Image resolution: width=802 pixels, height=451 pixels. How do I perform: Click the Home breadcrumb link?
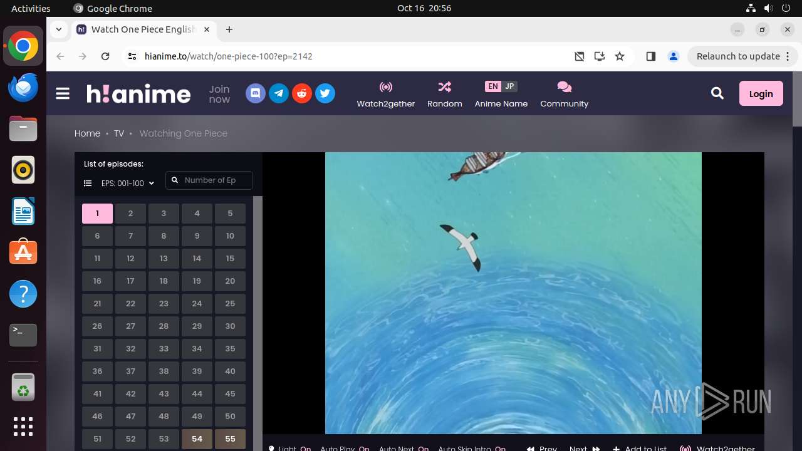(x=87, y=133)
